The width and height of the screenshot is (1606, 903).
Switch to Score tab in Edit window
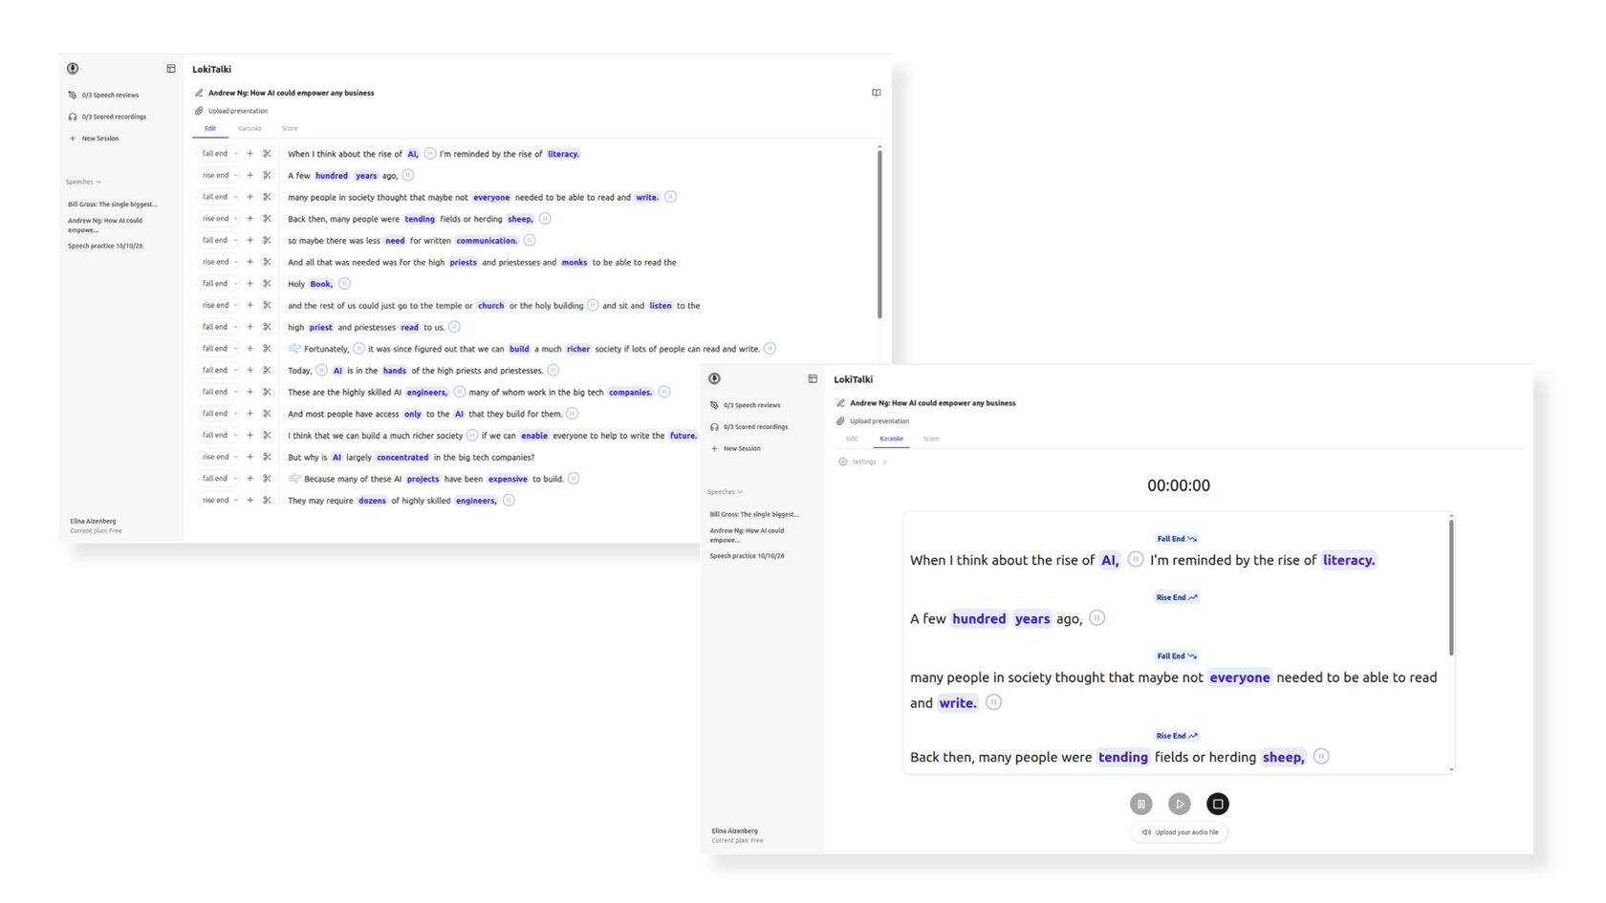290,128
